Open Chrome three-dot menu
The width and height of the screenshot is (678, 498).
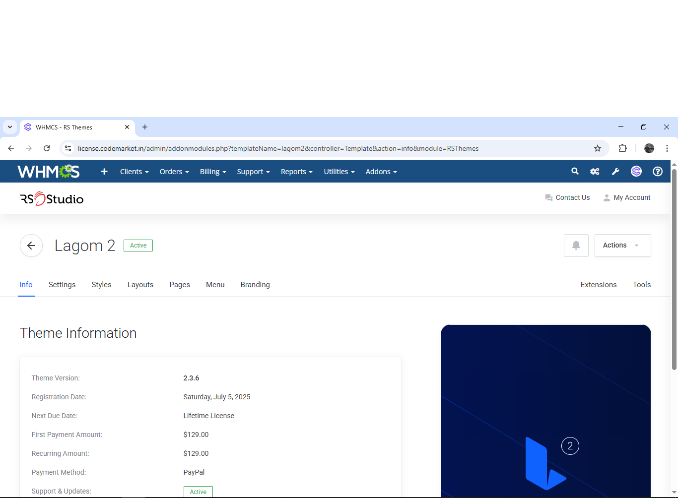click(667, 148)
